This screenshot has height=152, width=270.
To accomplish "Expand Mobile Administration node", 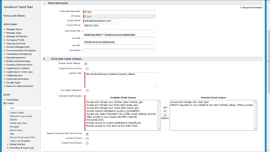I will (4, 61).
